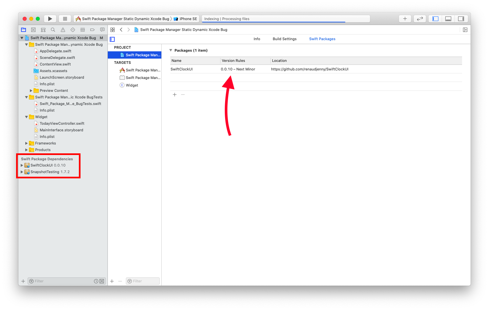Image resolution: width=489 pixels, height=310 pixels.
Task: Select the Widget target
Action: point(135,85)
